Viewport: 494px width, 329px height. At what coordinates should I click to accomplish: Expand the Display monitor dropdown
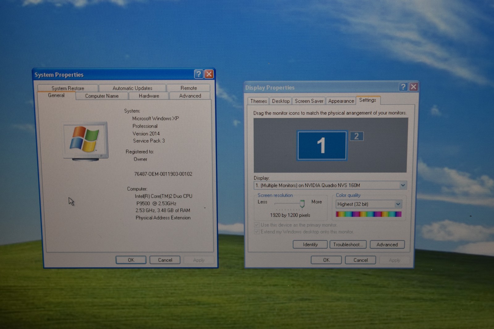click(403, 185)
